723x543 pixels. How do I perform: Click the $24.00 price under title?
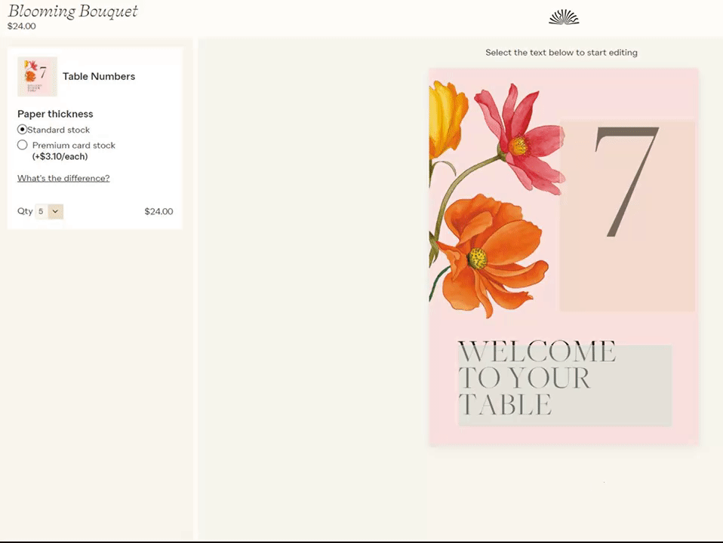coord(22,26)
